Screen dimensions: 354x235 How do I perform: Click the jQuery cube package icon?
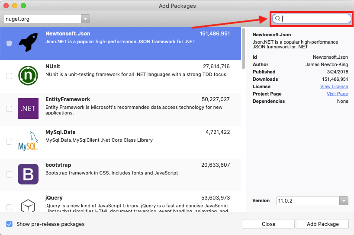click(x=28, y=205)
